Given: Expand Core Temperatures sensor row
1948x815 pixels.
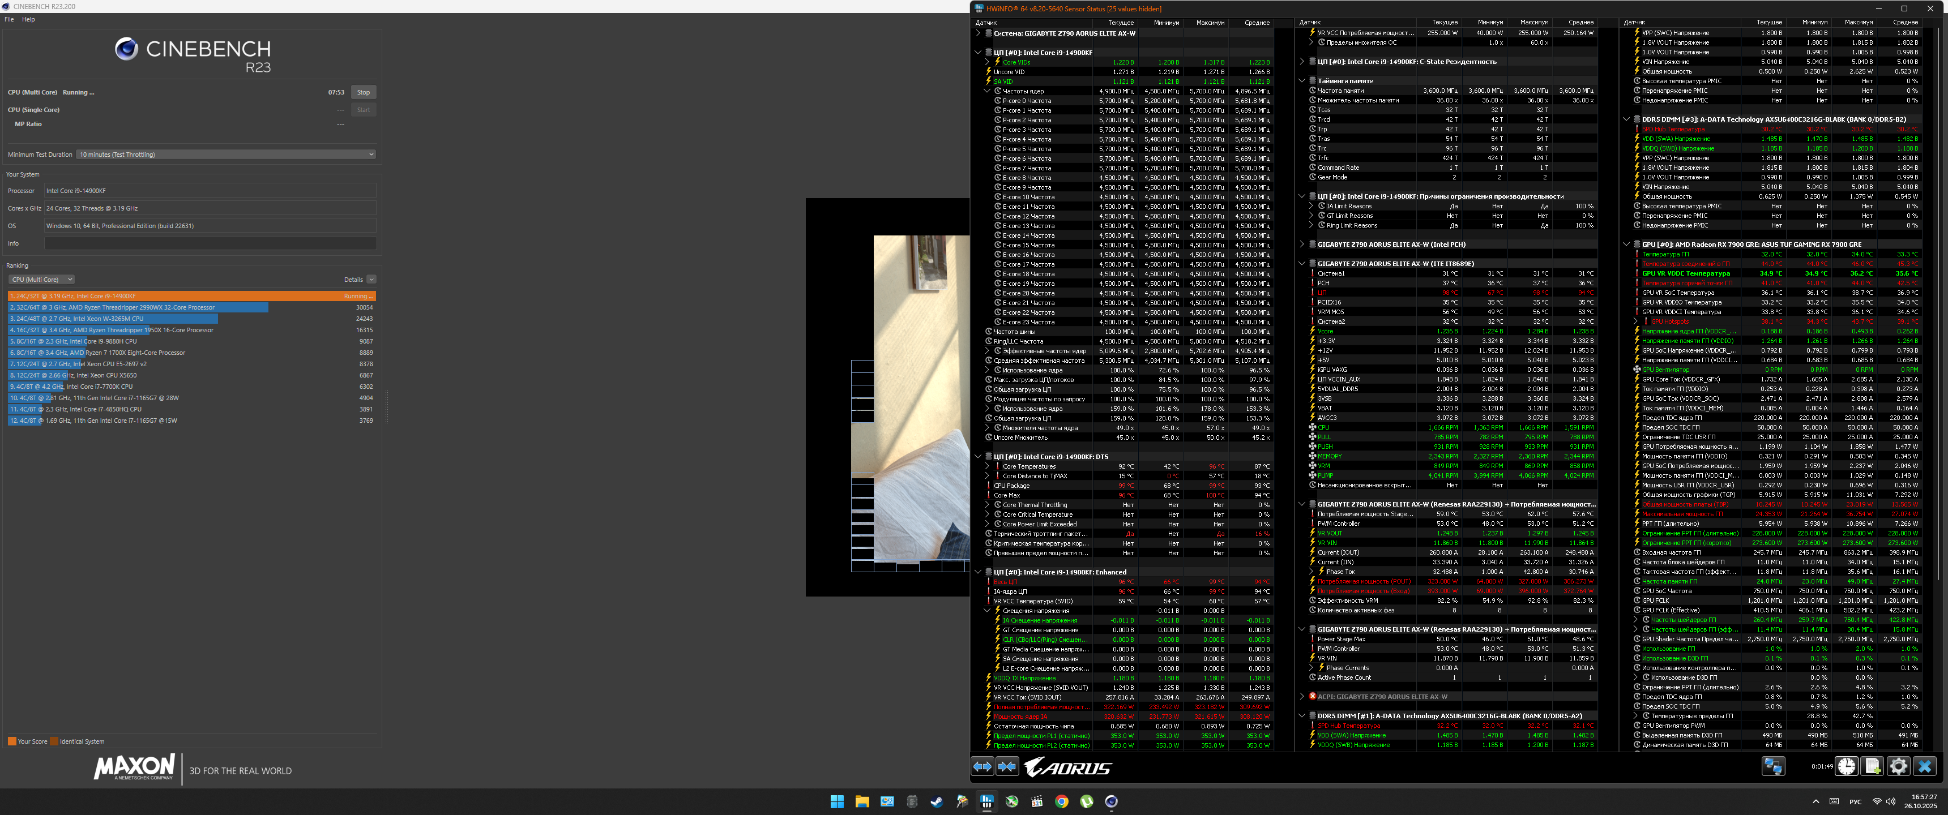Looking at the screenshot, I should [x=987, y=466].
